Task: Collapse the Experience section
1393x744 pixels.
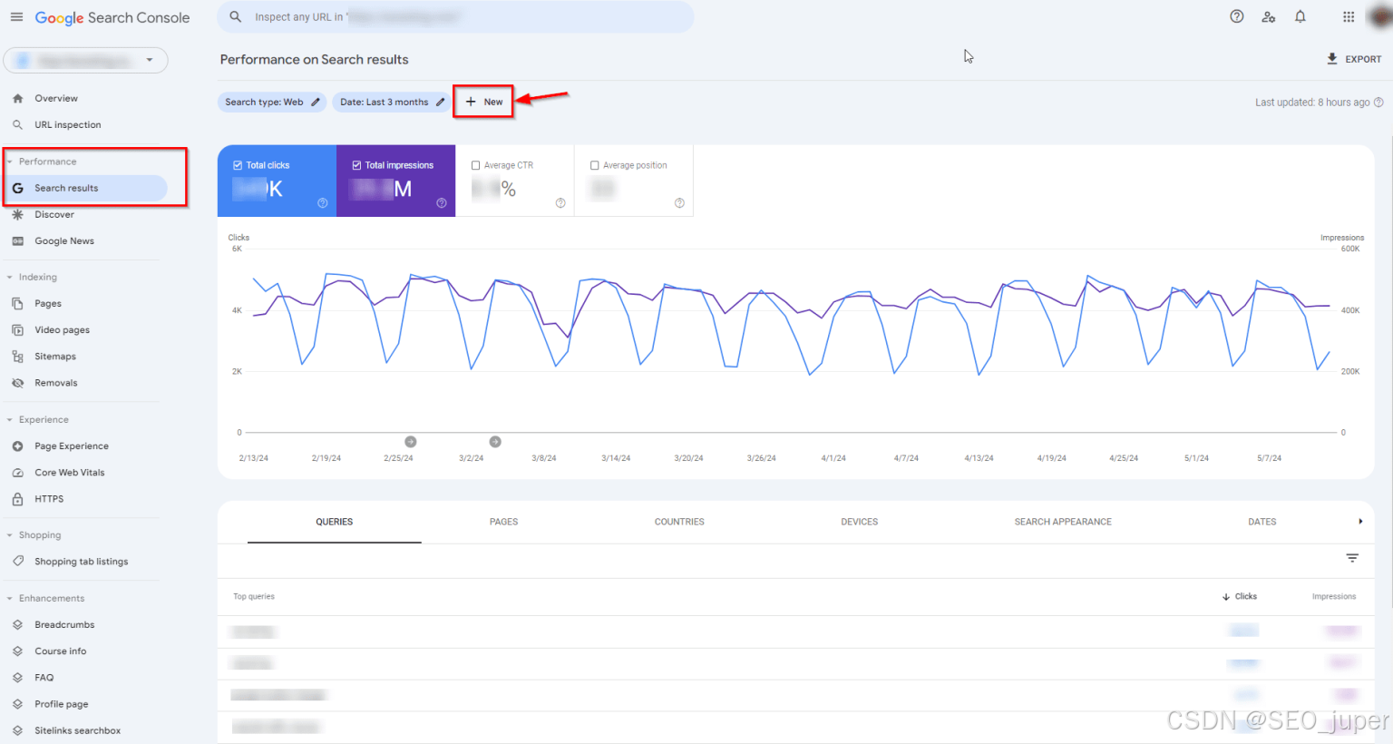Action: [x=9, y=420]
